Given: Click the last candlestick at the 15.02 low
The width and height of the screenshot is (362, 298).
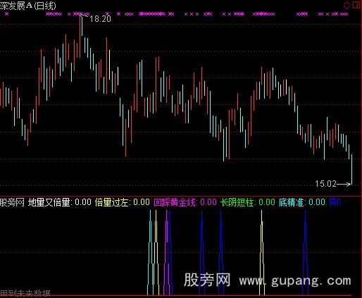Looking at the screenshot, I should [x=351, y=169].
